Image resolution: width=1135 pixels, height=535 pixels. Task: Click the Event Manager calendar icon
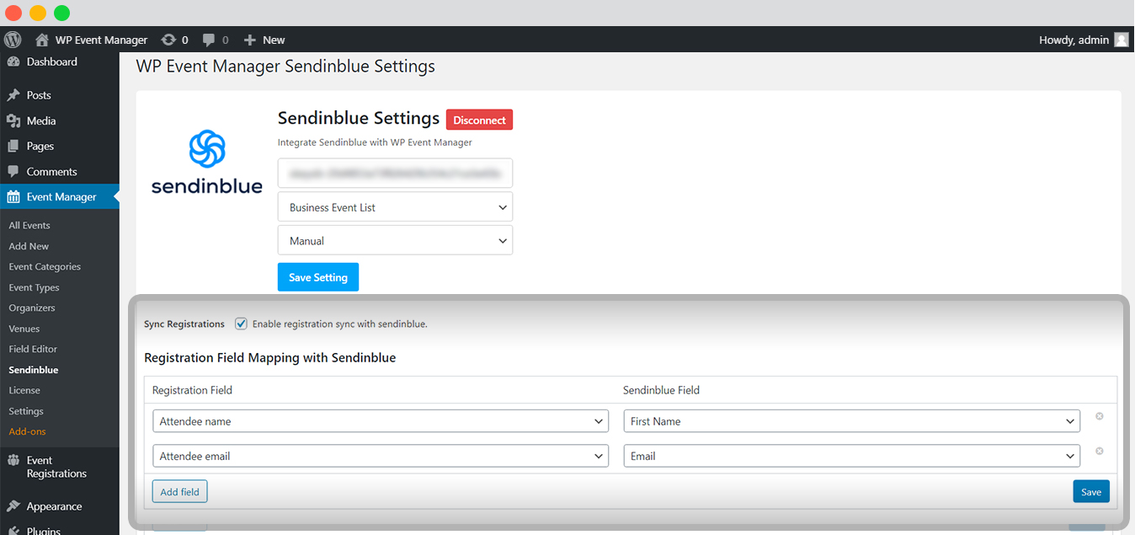click(x=13, y=196)
